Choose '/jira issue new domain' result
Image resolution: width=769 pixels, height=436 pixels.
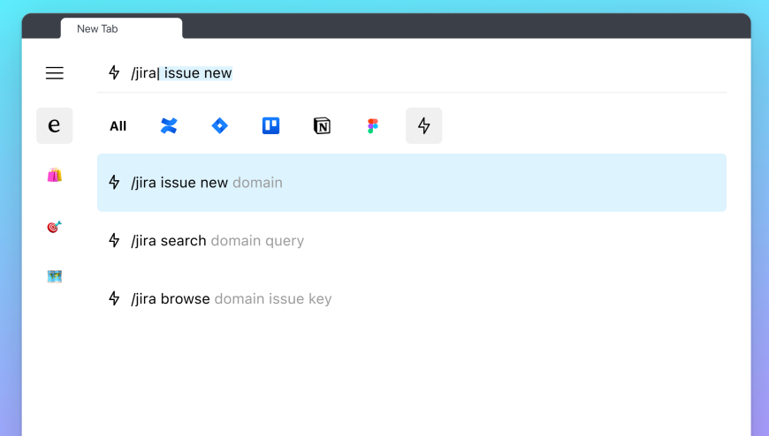click(411, 183)
